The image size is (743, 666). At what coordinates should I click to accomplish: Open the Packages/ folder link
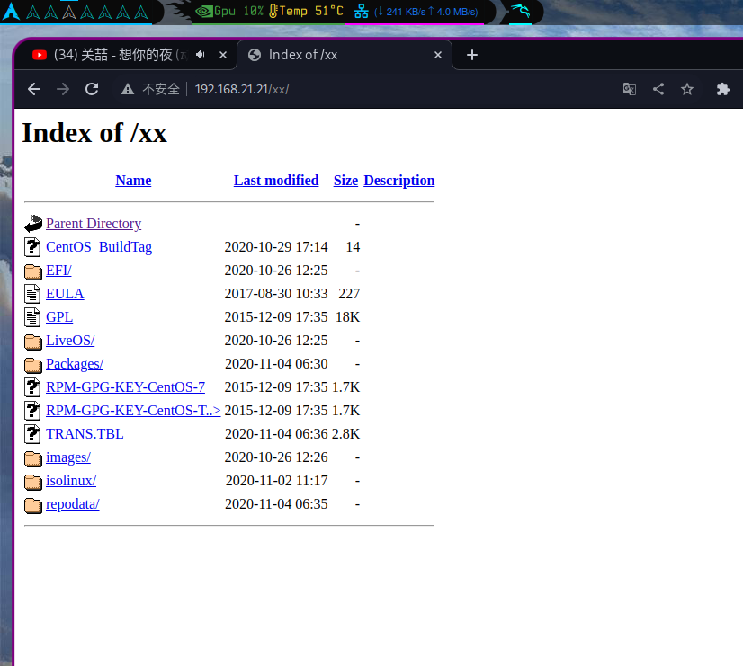coord(75,364)
